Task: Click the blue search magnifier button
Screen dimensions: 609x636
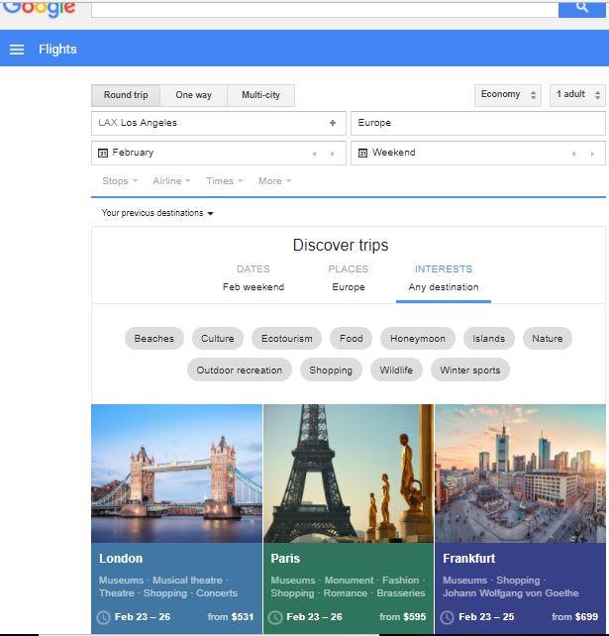Action: point(582,9)
